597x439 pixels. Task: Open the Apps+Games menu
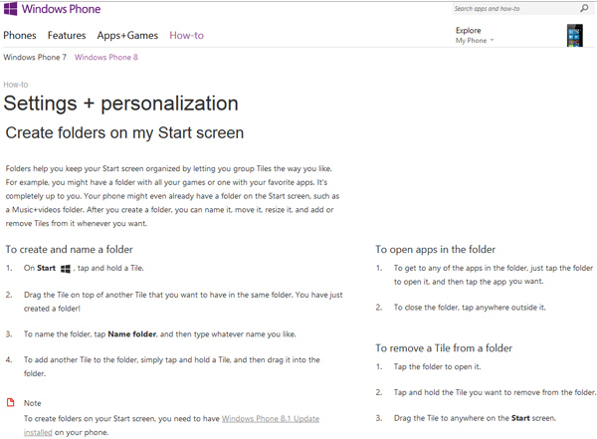coord(127,36)
